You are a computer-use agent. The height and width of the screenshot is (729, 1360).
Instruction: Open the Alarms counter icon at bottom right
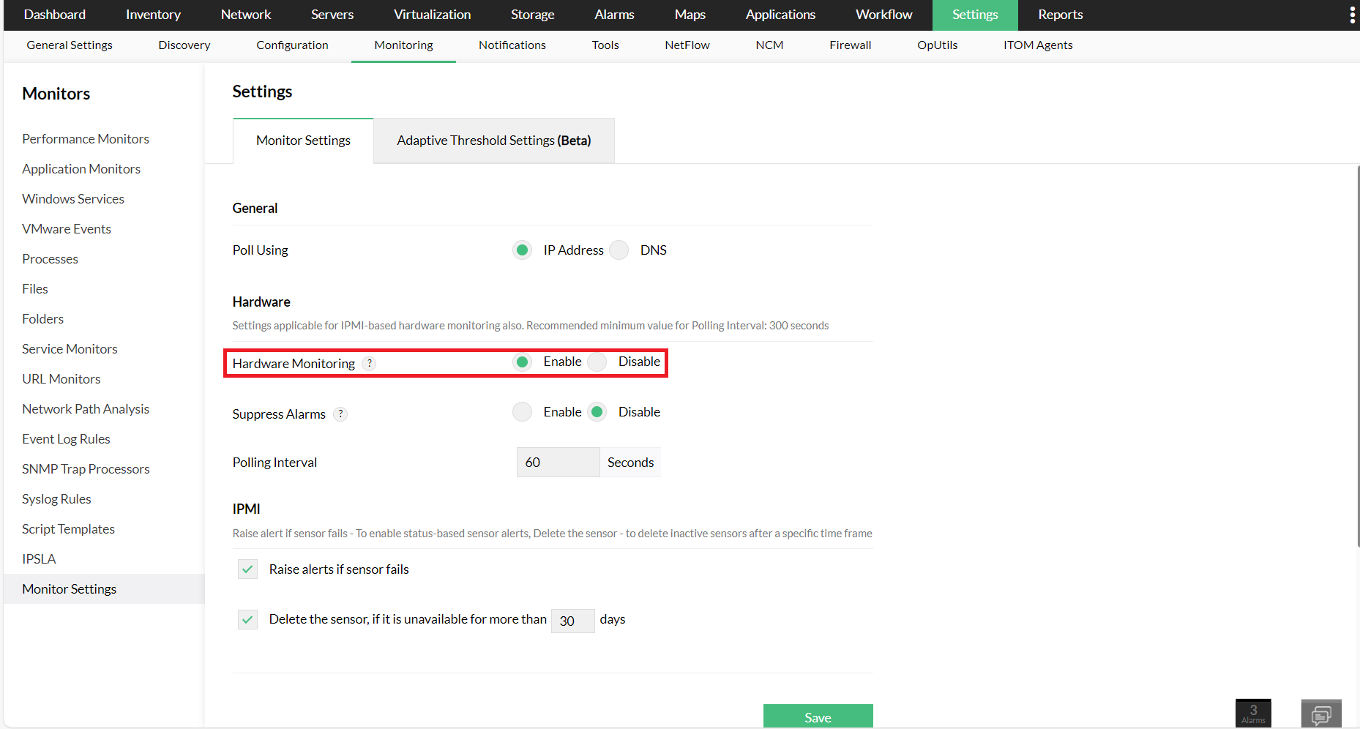click(1252, 714)
